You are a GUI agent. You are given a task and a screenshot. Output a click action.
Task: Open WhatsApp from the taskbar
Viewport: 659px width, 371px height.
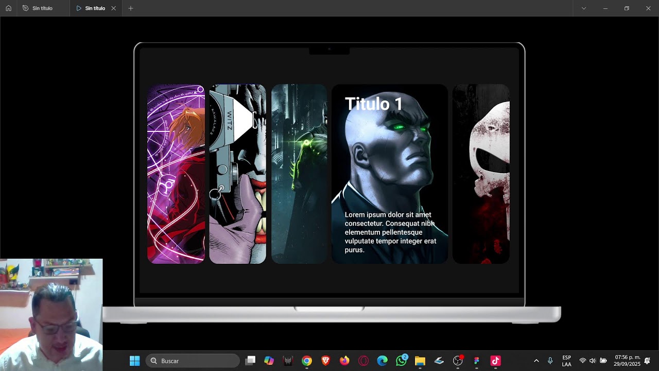401,361
